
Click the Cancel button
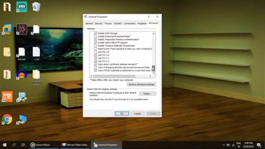pyautogui.click(x=137, y=113)
